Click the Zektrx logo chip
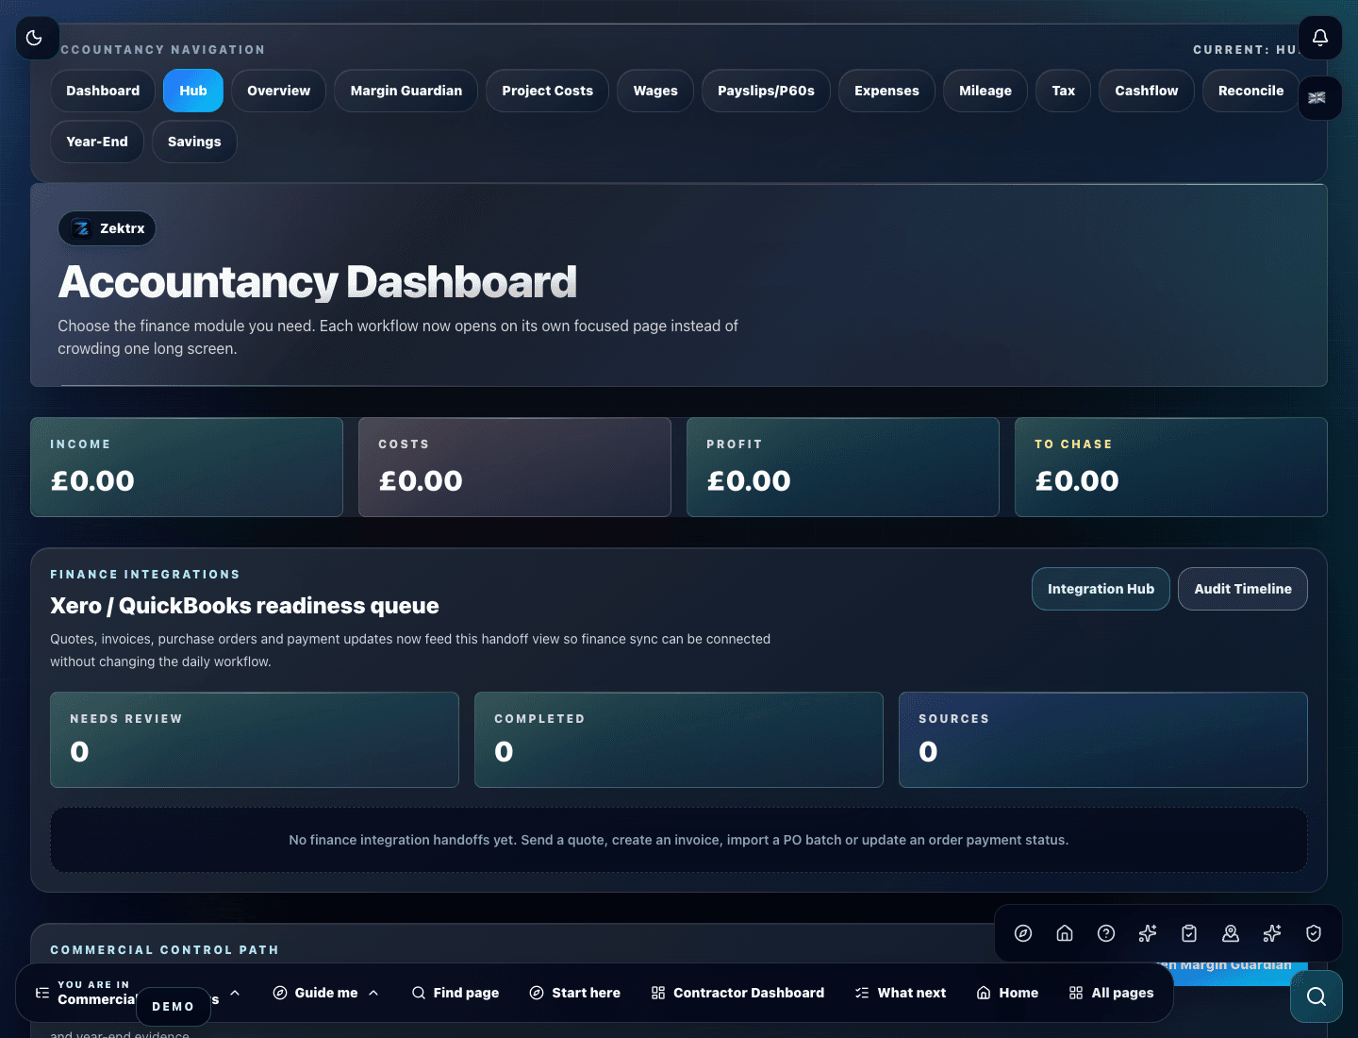The height and width of the screenshot is (1038, 1358). click(x=107, y=228)
